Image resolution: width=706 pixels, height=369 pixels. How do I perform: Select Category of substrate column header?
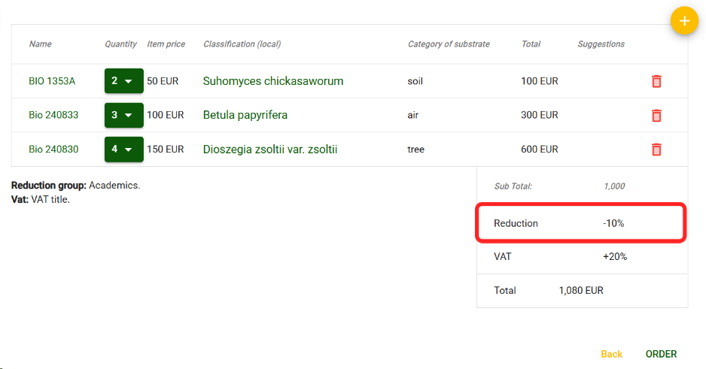tap(449, 44)
